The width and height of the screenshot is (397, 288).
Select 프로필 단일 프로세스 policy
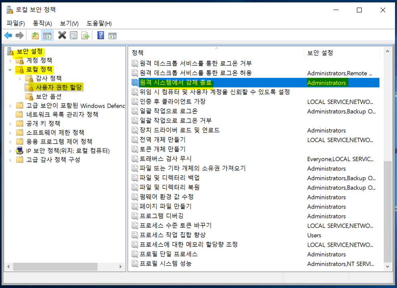click(x=169, y=254)
